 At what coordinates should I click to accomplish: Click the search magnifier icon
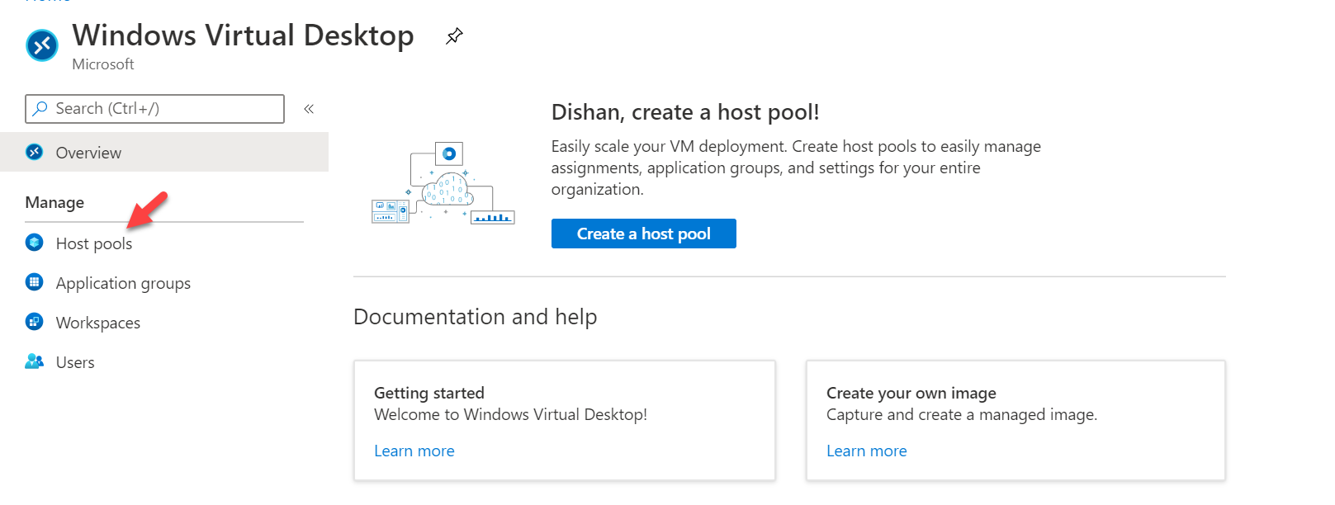pyautogui.click(x=40, y=109)
